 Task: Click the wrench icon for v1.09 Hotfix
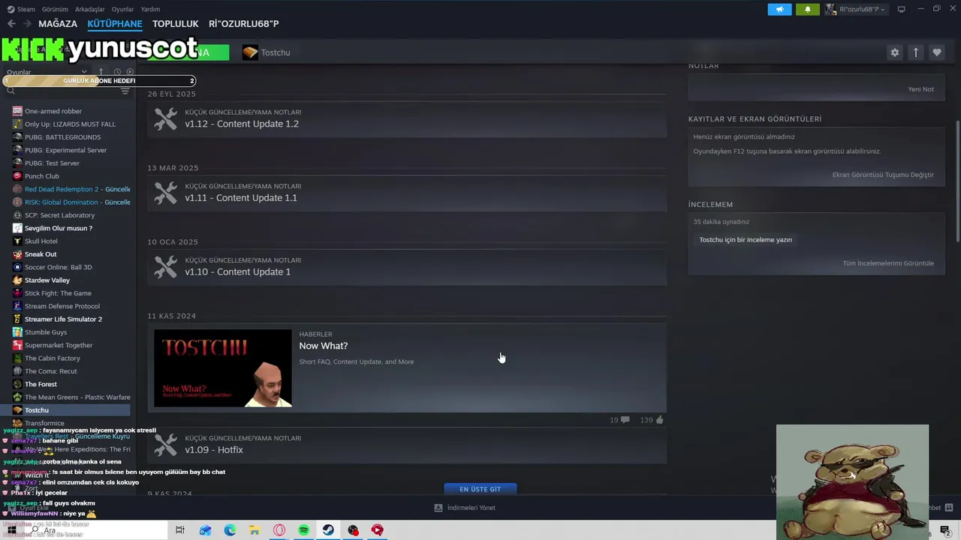[x=165, y=445]
